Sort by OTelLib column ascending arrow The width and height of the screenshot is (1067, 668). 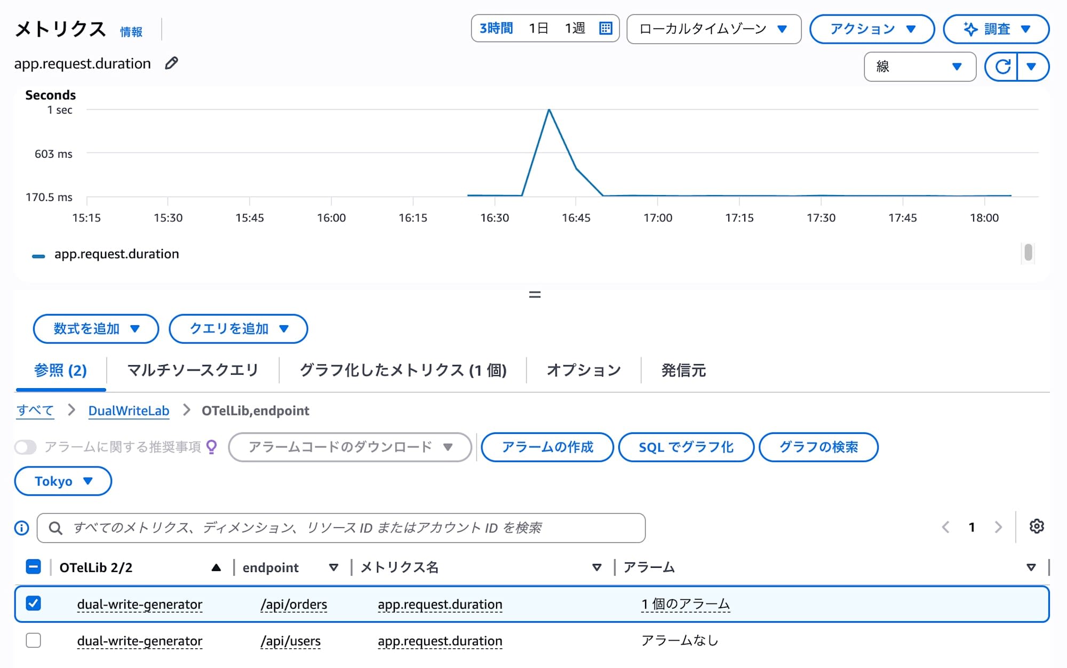click(216, 568)
